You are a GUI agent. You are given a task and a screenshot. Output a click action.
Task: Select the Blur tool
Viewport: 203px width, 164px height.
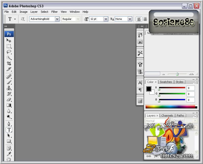click(9, 111)
